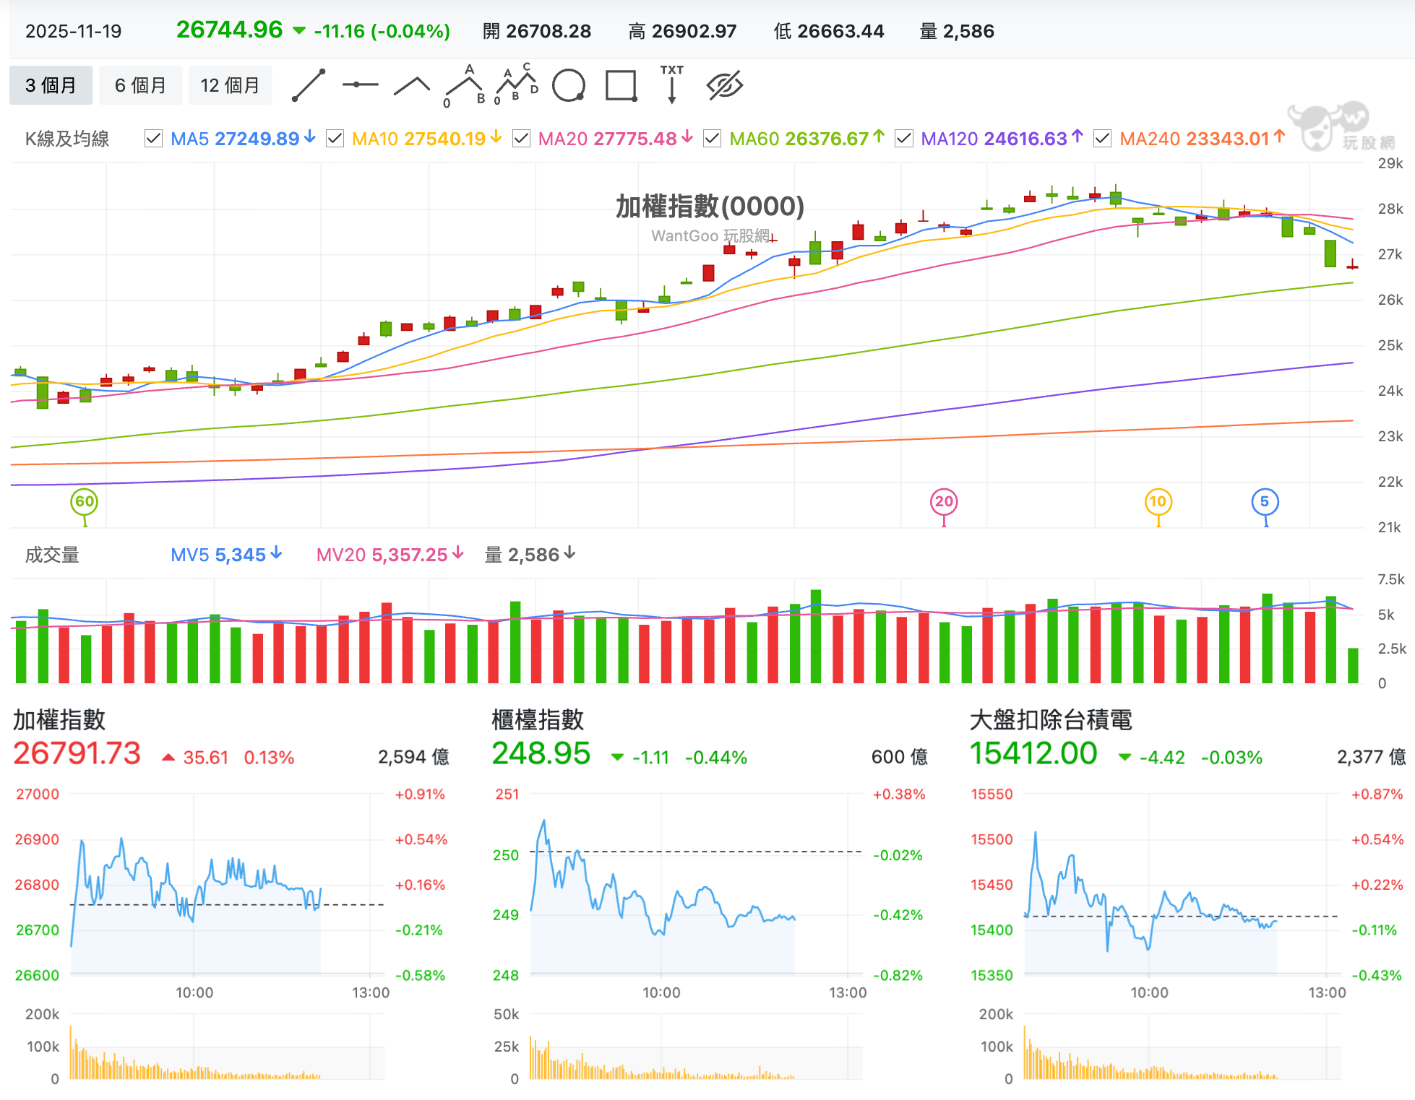Select the 3 個月 range tab

[51, 85]
